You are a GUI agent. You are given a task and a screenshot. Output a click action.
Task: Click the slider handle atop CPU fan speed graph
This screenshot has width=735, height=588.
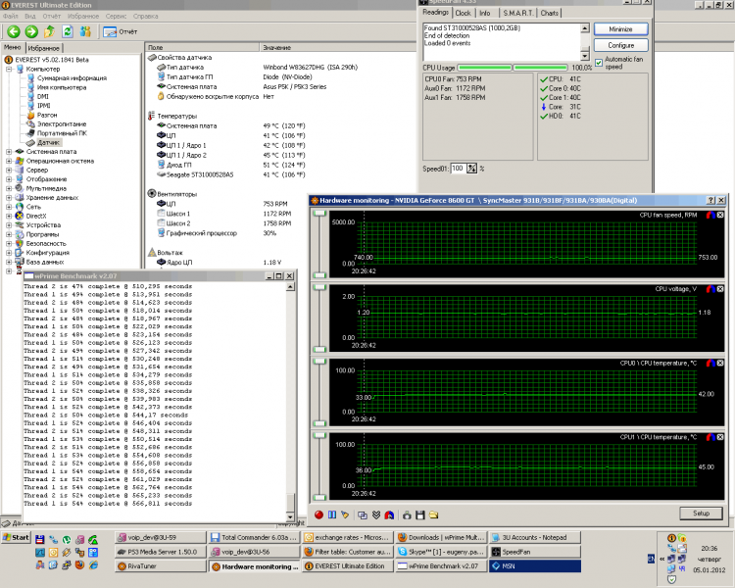319,214
